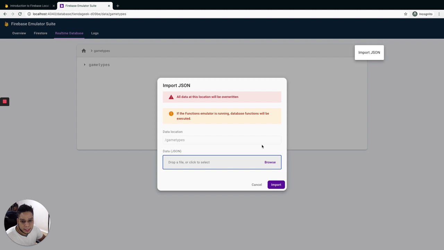Open the Realtime Database tab
The width and height of the screenshot is (444, 250).
pyautogui.click(x=69, y=33)
